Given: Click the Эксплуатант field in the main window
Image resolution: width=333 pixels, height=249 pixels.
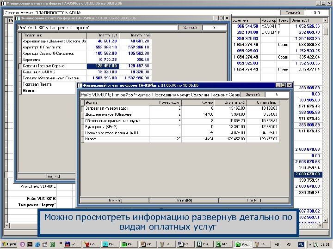Looking at the screenshot, I should pyautogui.click(x=142, y=13).
